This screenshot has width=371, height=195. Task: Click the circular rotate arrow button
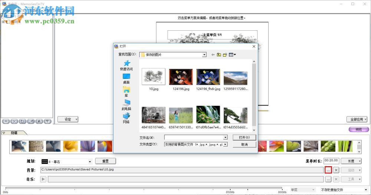[23, 121]
